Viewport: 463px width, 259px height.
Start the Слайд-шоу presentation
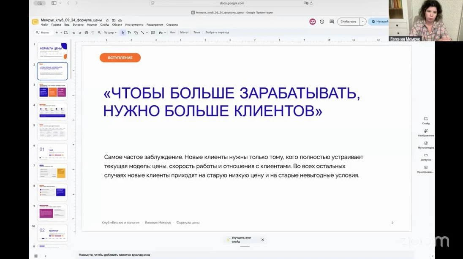tap(349, 22)
